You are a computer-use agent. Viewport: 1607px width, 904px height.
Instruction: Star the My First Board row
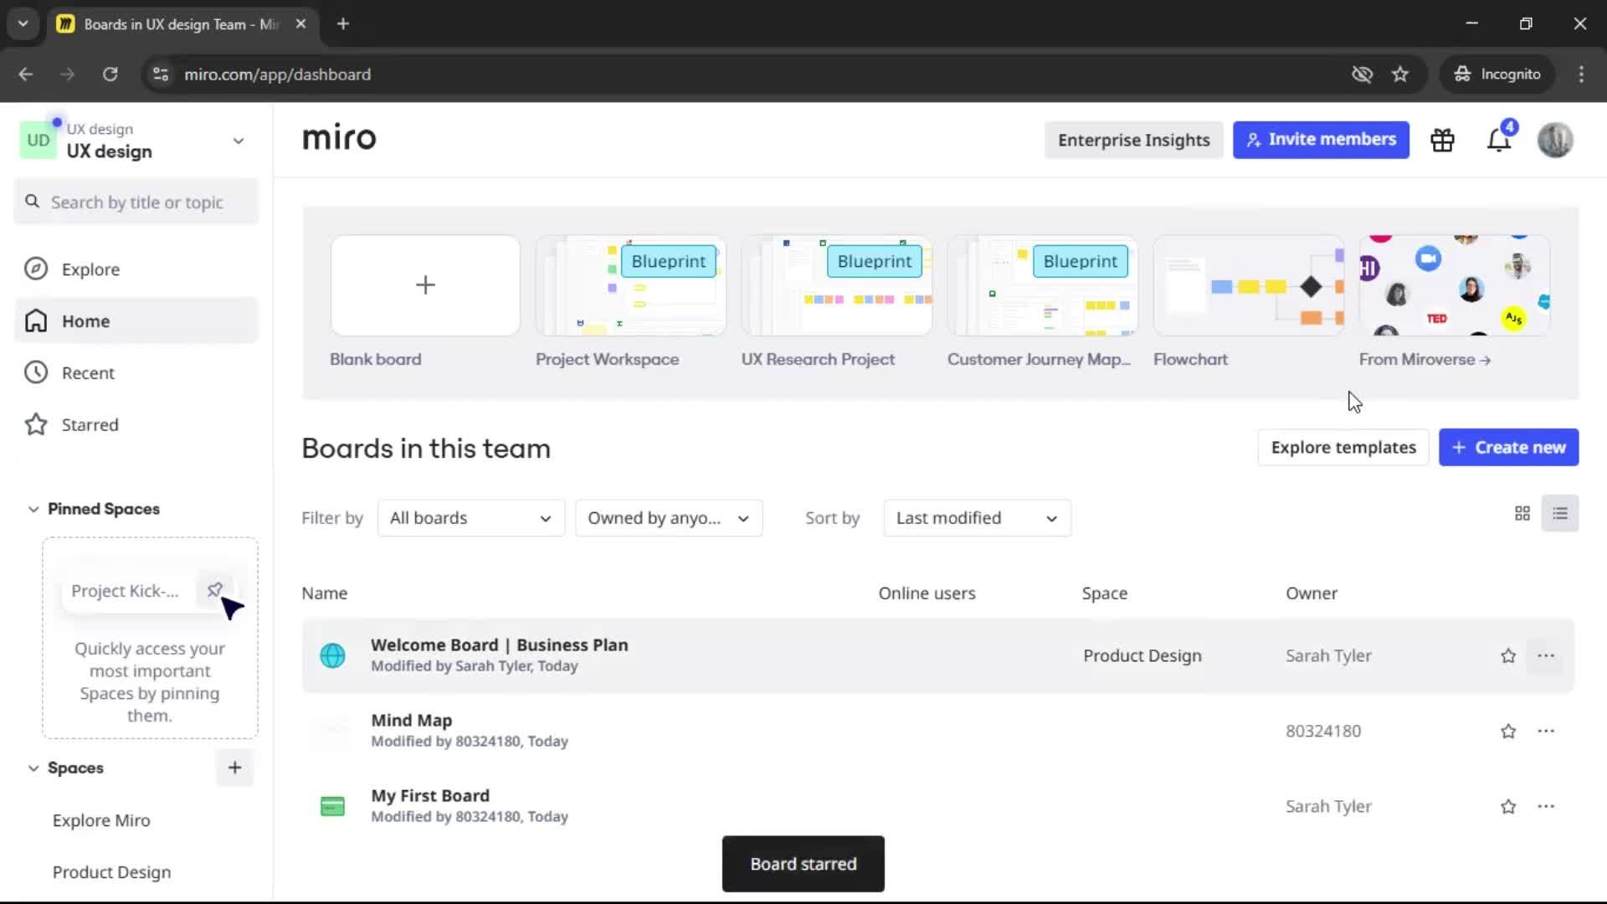1508,807
